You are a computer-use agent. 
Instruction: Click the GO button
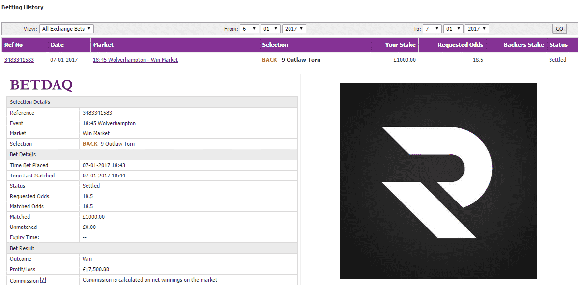(559, 29)
